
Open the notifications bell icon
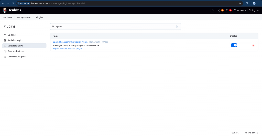(x=219, y=10)
